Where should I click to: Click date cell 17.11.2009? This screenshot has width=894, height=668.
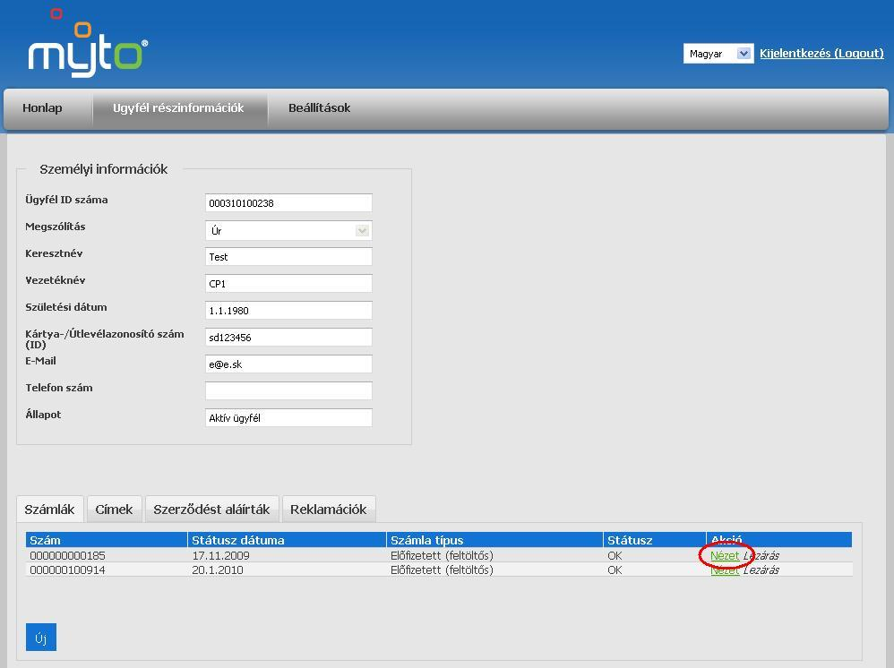(x=220, y=556)
